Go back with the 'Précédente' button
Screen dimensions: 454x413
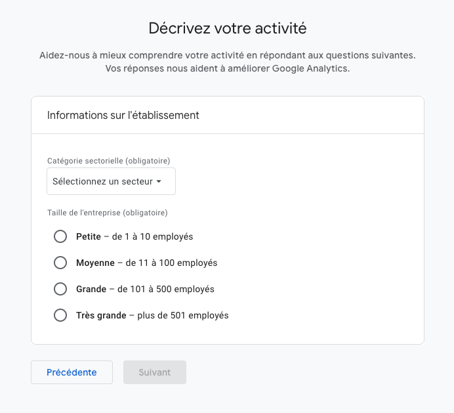point(72,372)
